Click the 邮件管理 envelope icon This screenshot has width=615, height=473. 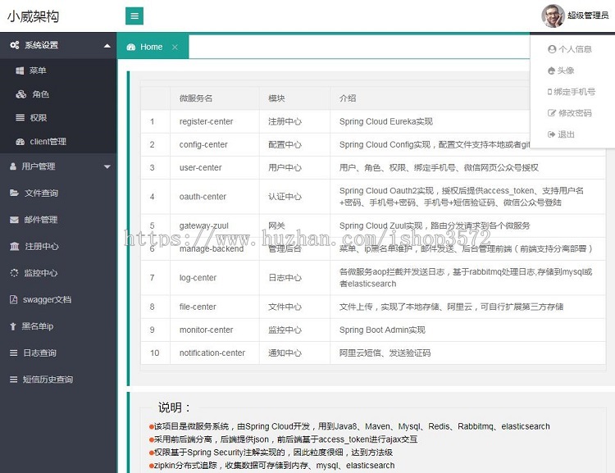[14, 220]
